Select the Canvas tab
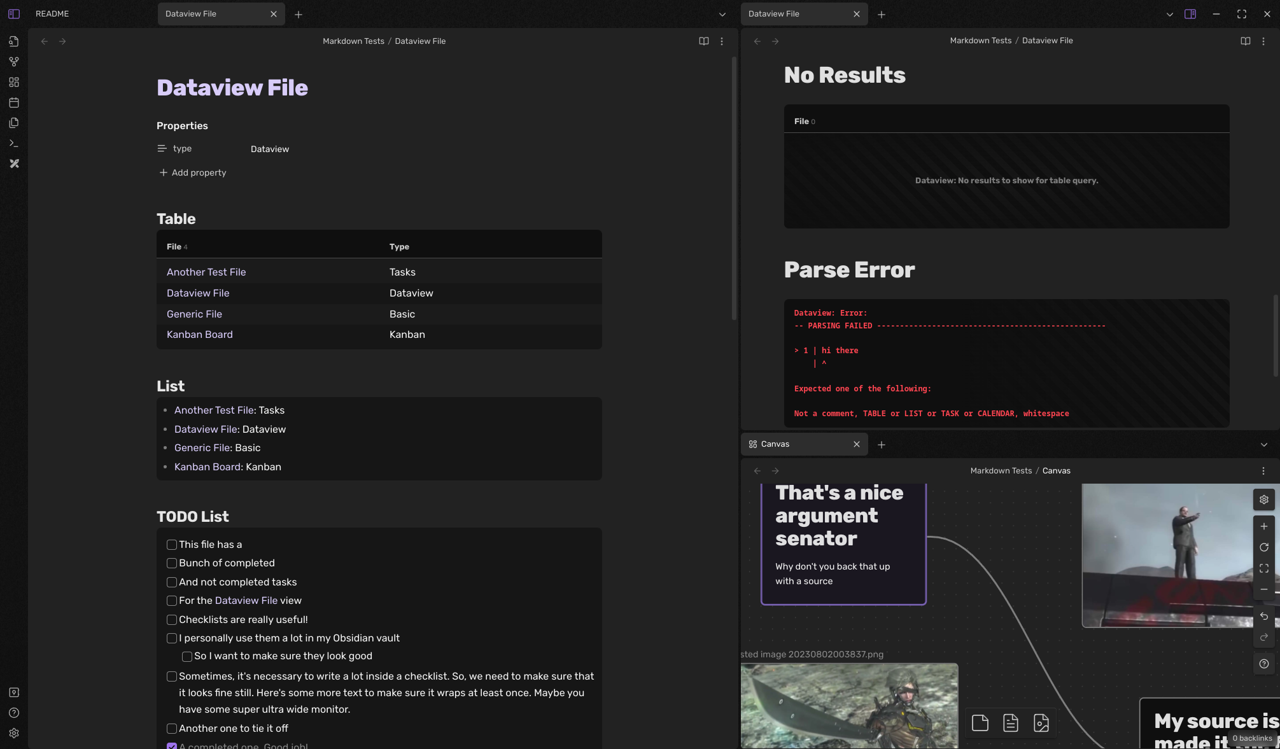Screen dimensions: 1280x749 pos(775,444)
